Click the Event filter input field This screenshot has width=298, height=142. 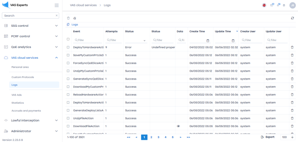coord(88,40)
